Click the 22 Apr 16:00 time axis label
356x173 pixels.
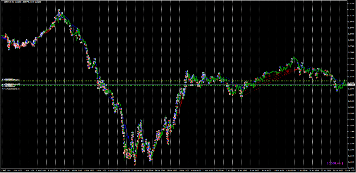350,171
